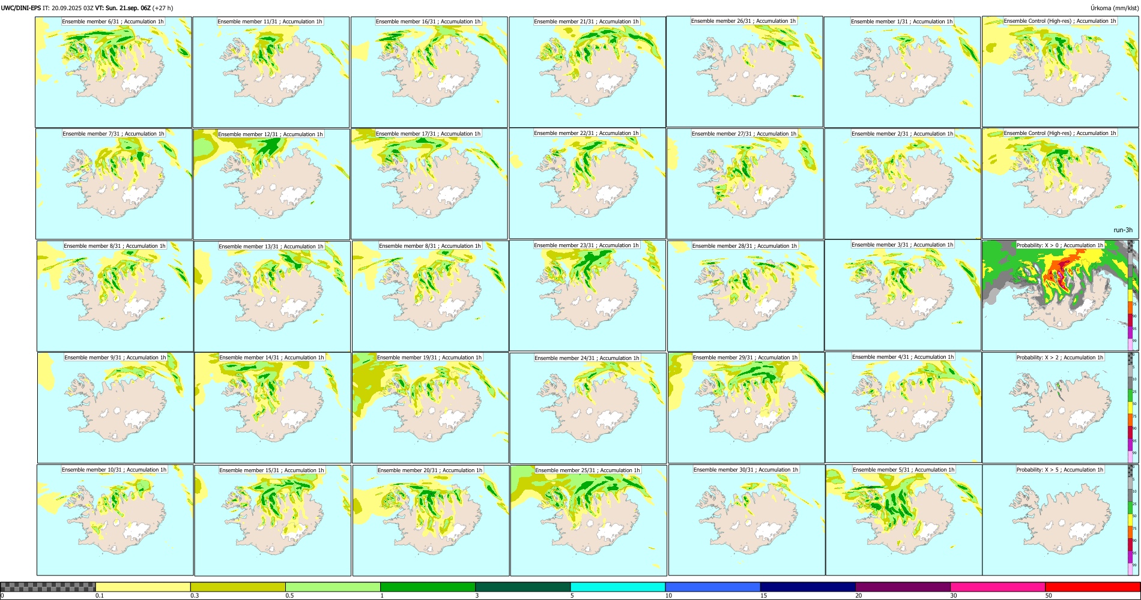Screen dimensions: 1141x600
Task: Select the checkered gray 0–0.1 legend swatch
Action: (48, 587)
